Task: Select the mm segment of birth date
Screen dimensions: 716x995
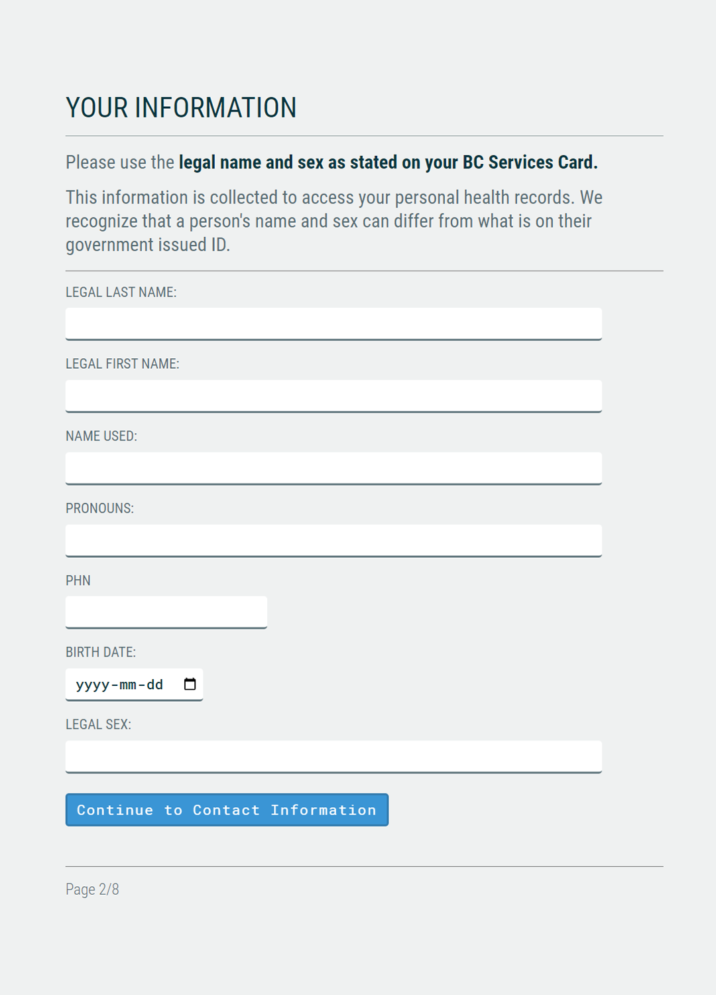Action: tap(128, 685)
